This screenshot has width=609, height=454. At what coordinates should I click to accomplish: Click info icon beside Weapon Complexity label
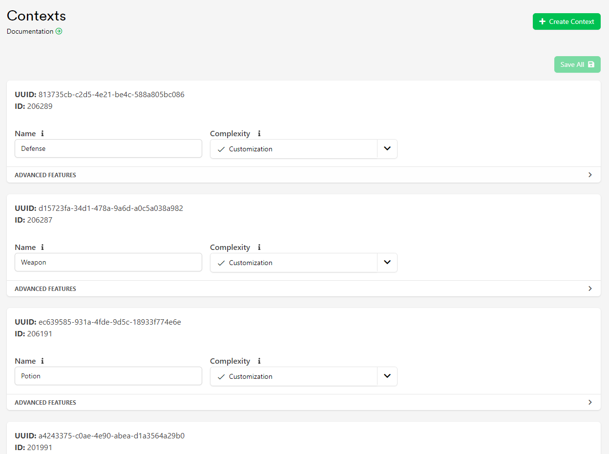(259, 248)
